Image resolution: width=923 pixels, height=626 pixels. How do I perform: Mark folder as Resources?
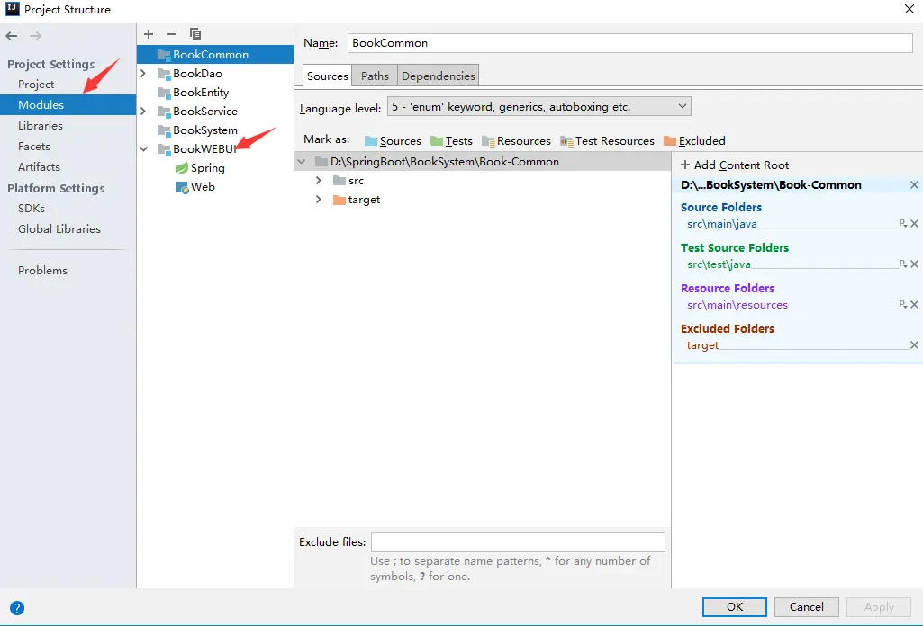point(516,141)
